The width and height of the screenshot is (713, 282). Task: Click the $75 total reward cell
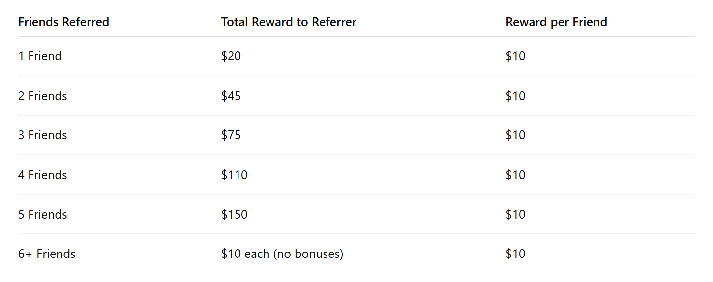(x=231, y=135)
